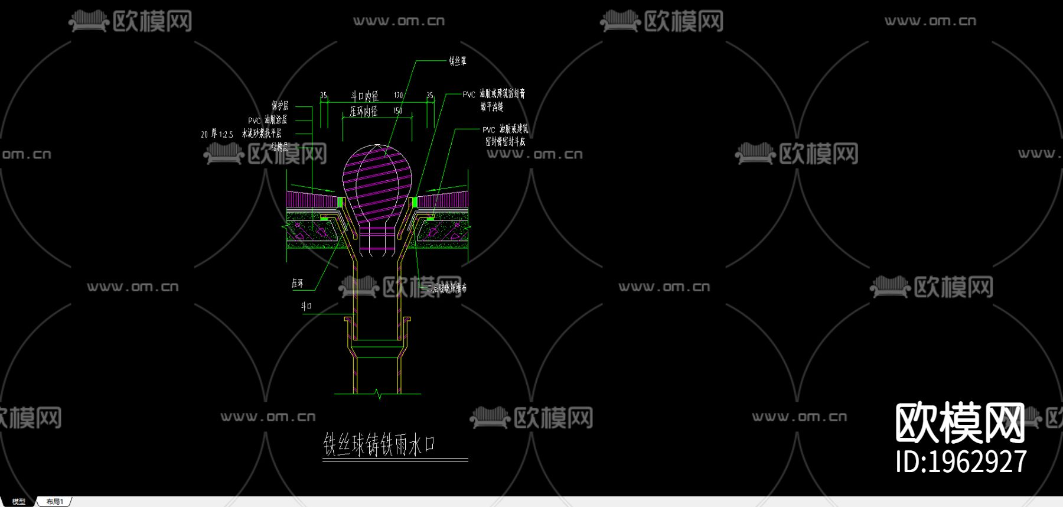Select the 填平沟缝 note text
Viewport: 1063px width, 507px height.
coord(492,106)
